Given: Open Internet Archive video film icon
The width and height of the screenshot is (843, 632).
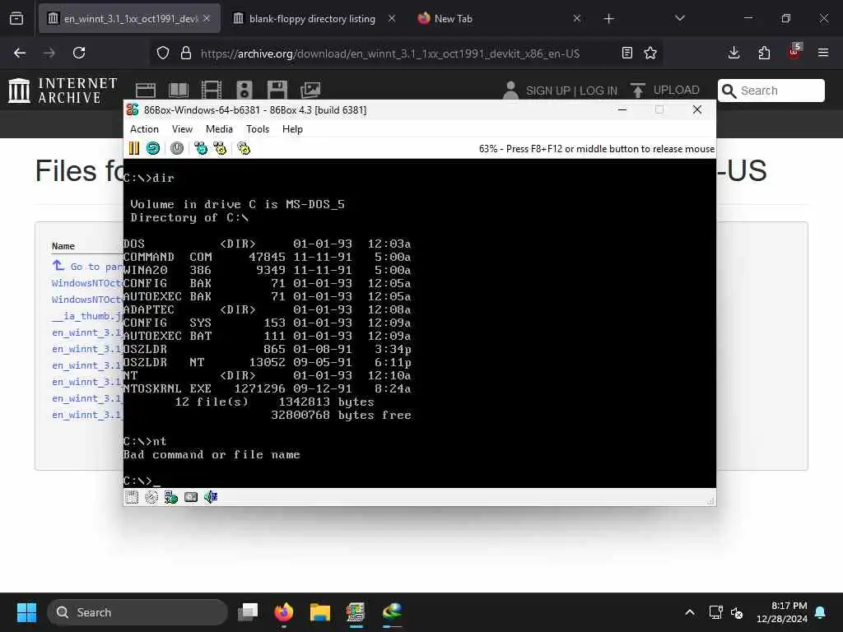Looking at the screenshot, I should tap(212, 91).
